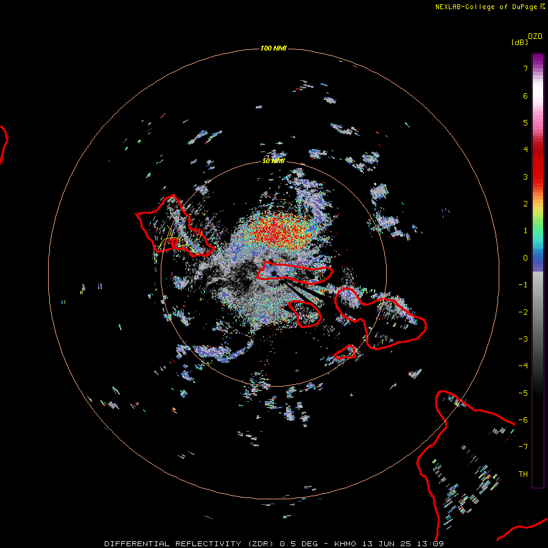Screen dimensions: 548x548
Task: Click the 6 value on the dB scale
Action: 525,96
